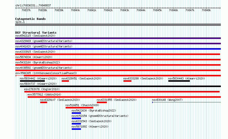228x139 pixels.
Task: Click the nsv4329469 purple variant bar
Action: [118, 44]
